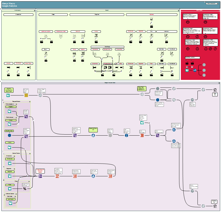
Task: Click the Refresh Token label box
Action: [x=29, y=63]
